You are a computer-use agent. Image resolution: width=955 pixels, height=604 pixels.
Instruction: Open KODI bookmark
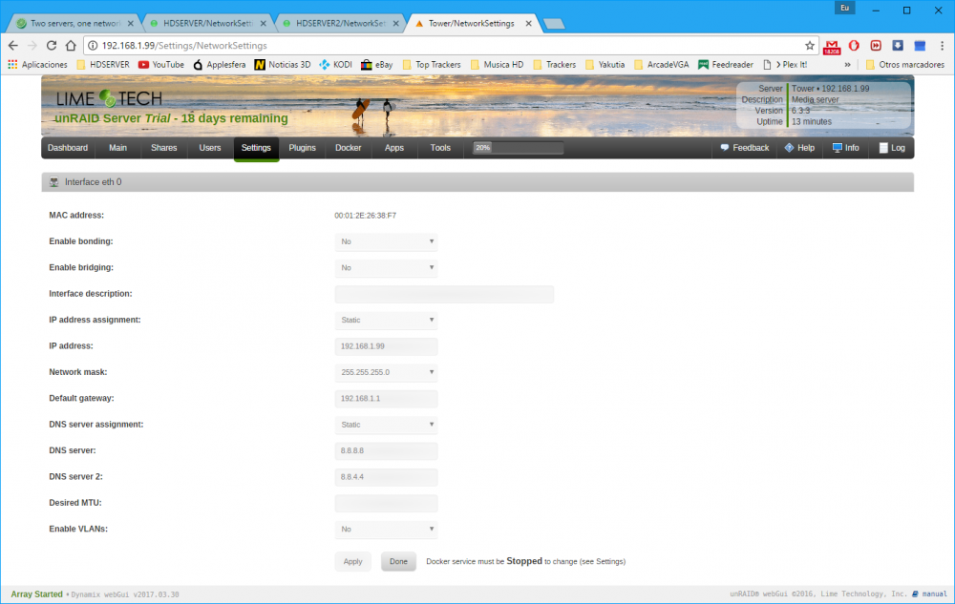coord(335,65)
